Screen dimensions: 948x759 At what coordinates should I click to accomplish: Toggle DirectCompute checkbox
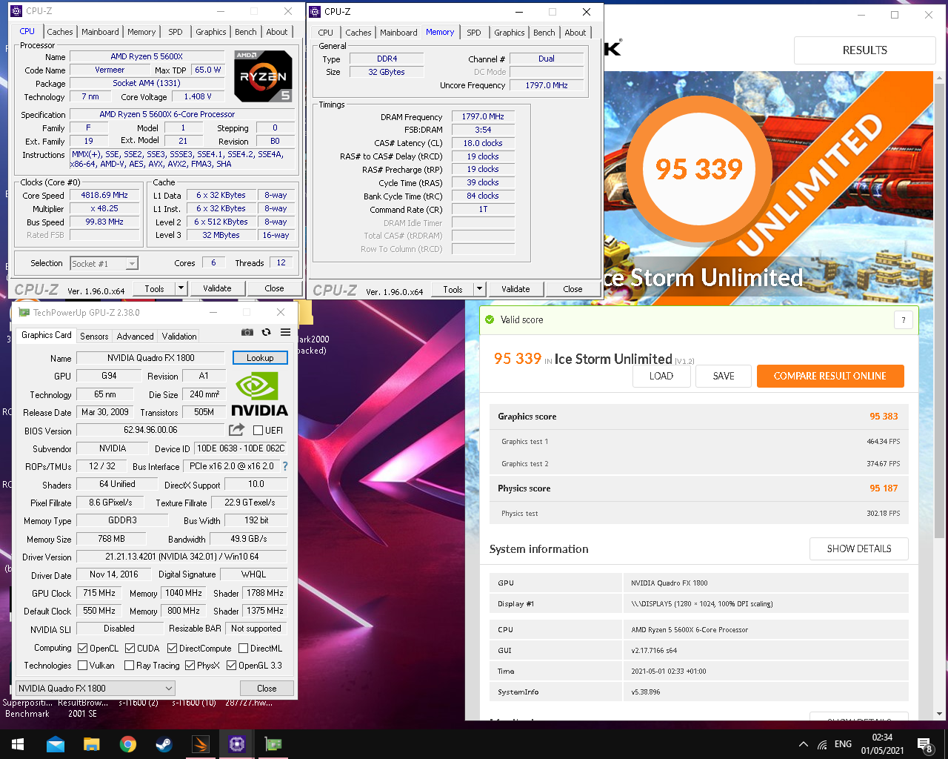[x=173, y=648]
